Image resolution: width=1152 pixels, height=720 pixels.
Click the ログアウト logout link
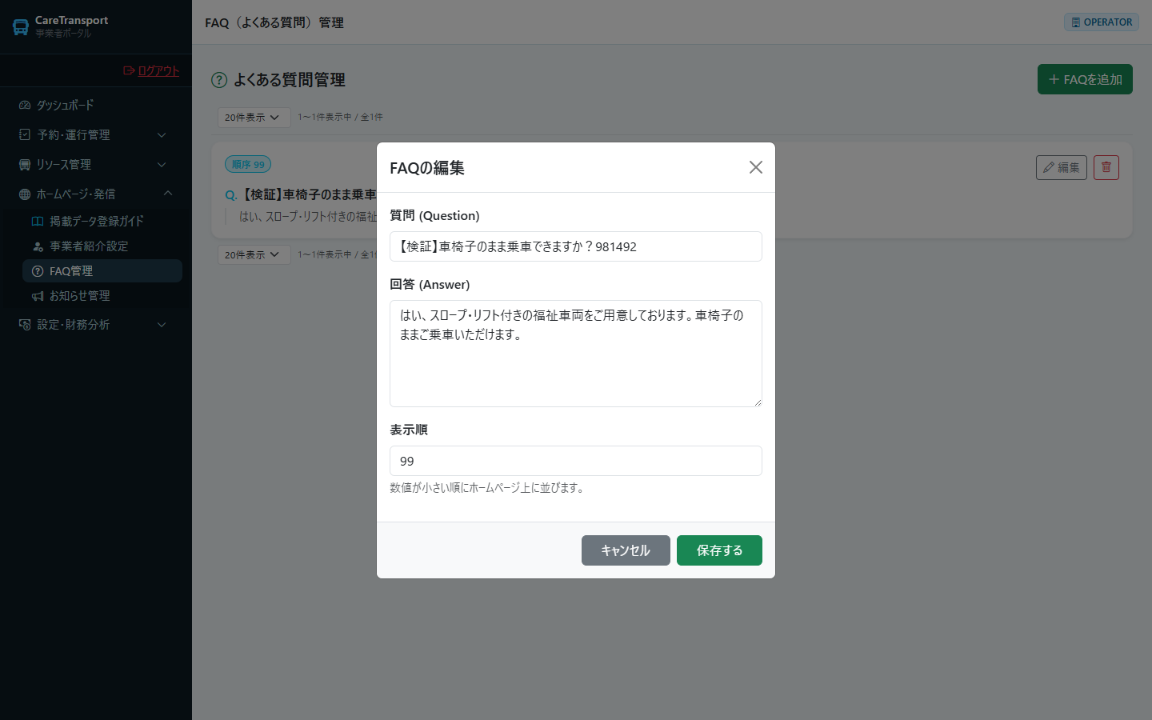pyautogui.click(x=151, y=70)
